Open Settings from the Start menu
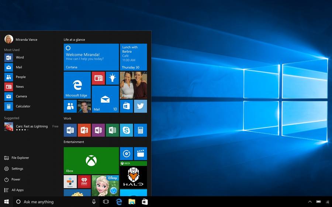Screen dimensions: 332x207 coord(14,169)
